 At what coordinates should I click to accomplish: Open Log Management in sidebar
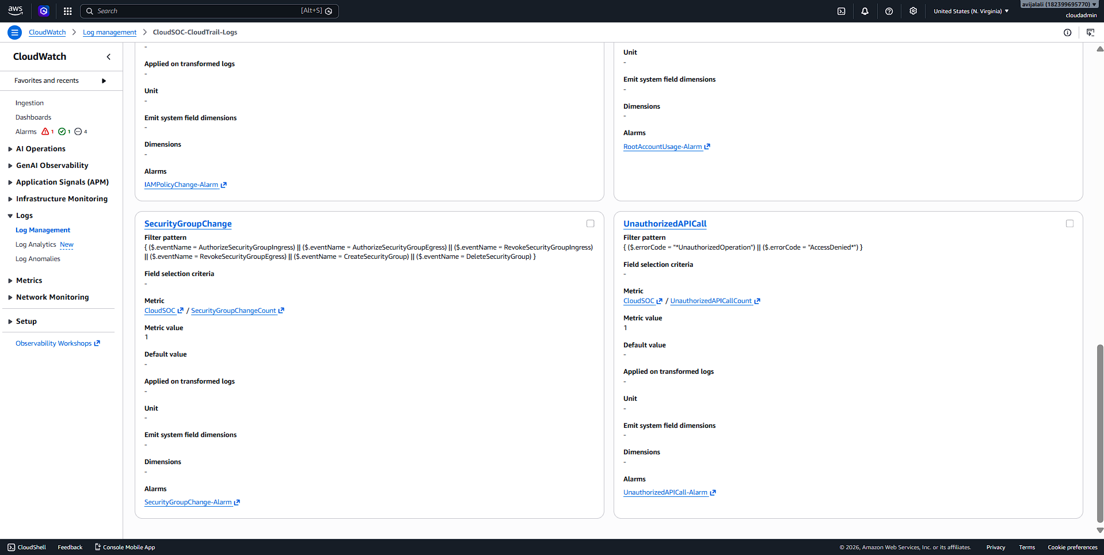point(43,230)
